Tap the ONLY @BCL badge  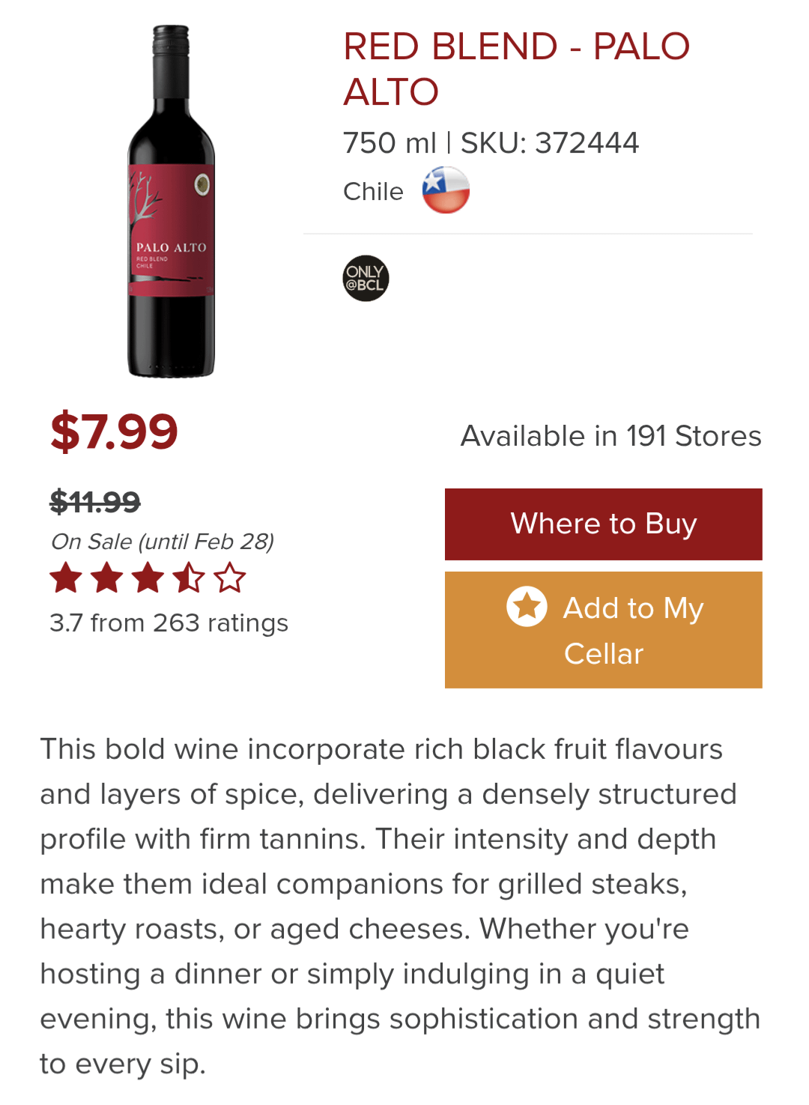tap(366, 279)
